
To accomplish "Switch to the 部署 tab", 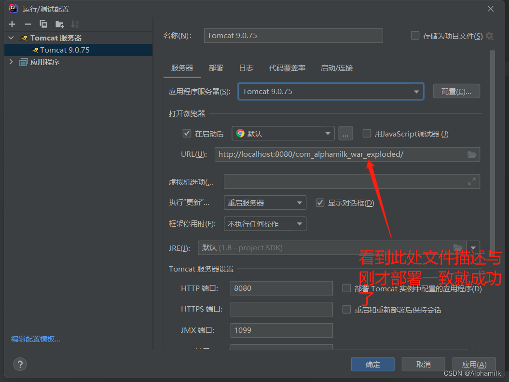I will 216,68.
